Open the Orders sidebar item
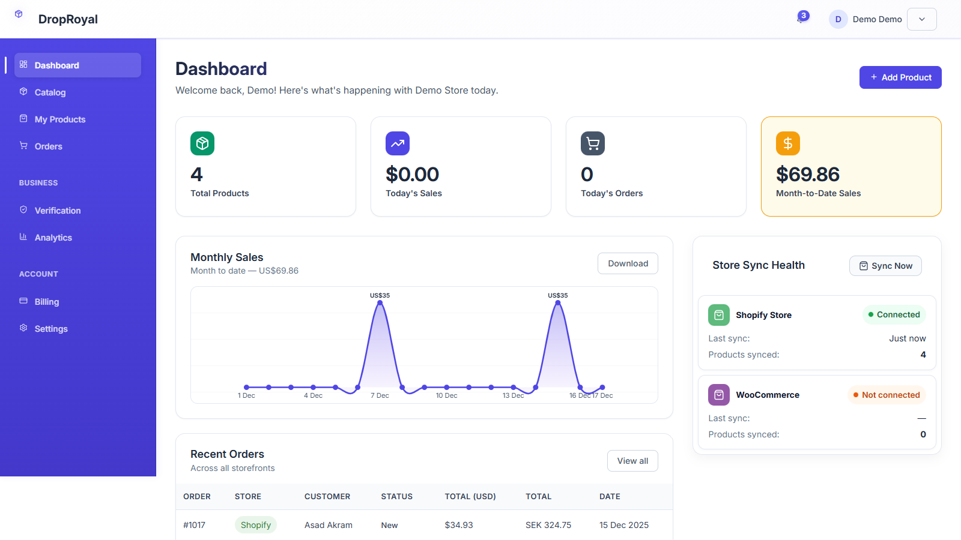 [x=48, y=146]
